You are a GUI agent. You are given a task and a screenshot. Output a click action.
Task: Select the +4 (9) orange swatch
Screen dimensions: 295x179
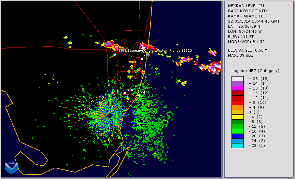[x=238, y=108]
